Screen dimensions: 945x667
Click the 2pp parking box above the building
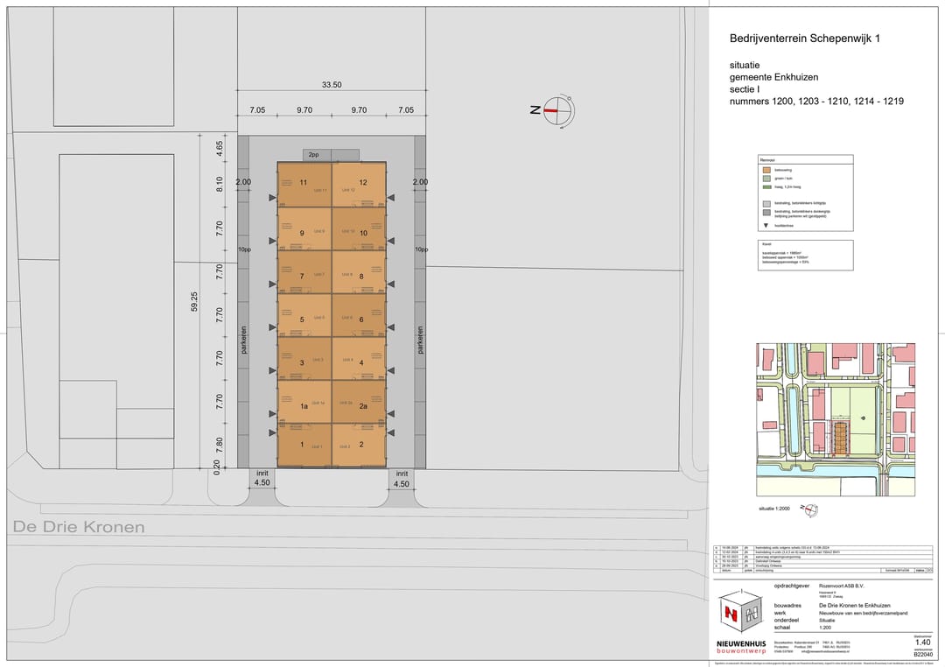point(313,155)
